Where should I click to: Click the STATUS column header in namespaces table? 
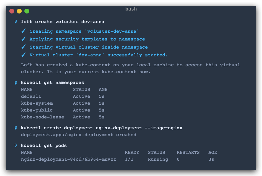[81, 89]
